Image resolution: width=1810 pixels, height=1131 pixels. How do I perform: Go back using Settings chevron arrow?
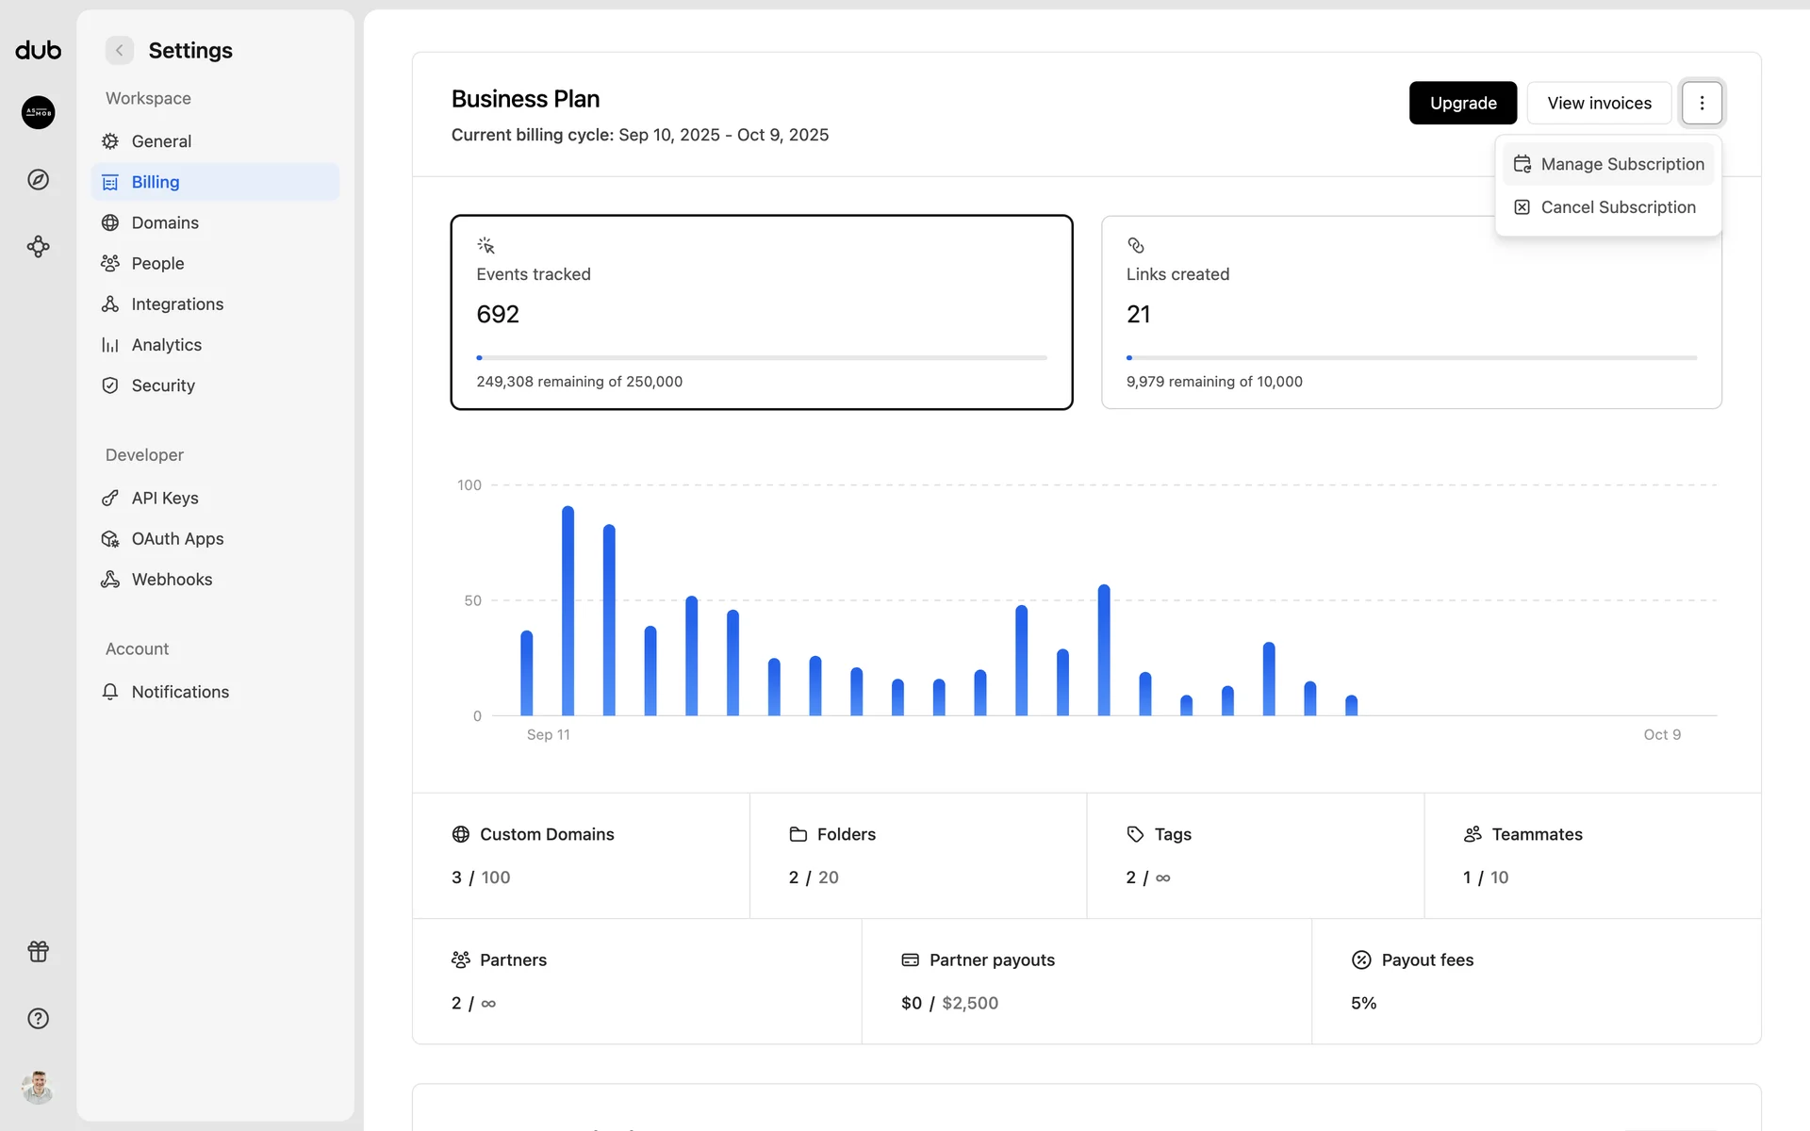pos(120,50)
